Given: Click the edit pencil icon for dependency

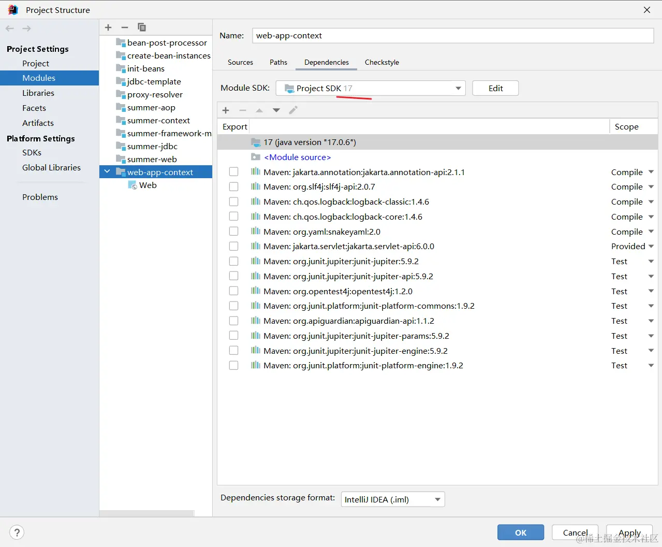Looking at the screenshot, I should 293,110.
